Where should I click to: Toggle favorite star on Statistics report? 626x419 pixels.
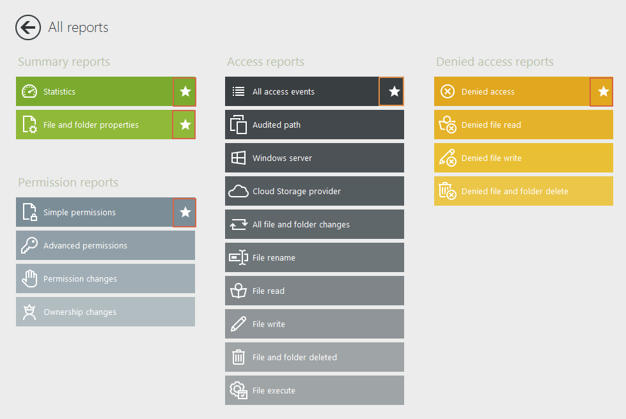click(x=185, y=92)
